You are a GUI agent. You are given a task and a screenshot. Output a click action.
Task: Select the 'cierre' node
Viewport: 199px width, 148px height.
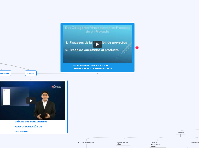click(31, 73)
